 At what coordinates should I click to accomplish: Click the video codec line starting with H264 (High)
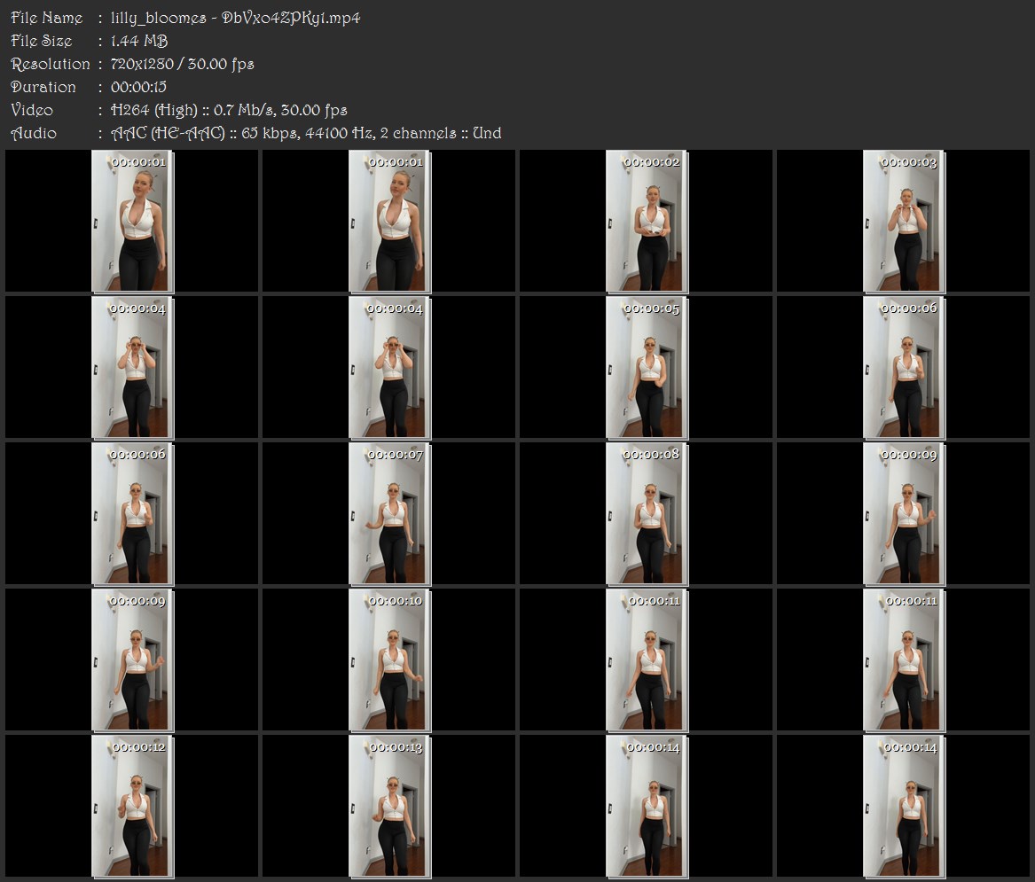click(x=229, y=110)
